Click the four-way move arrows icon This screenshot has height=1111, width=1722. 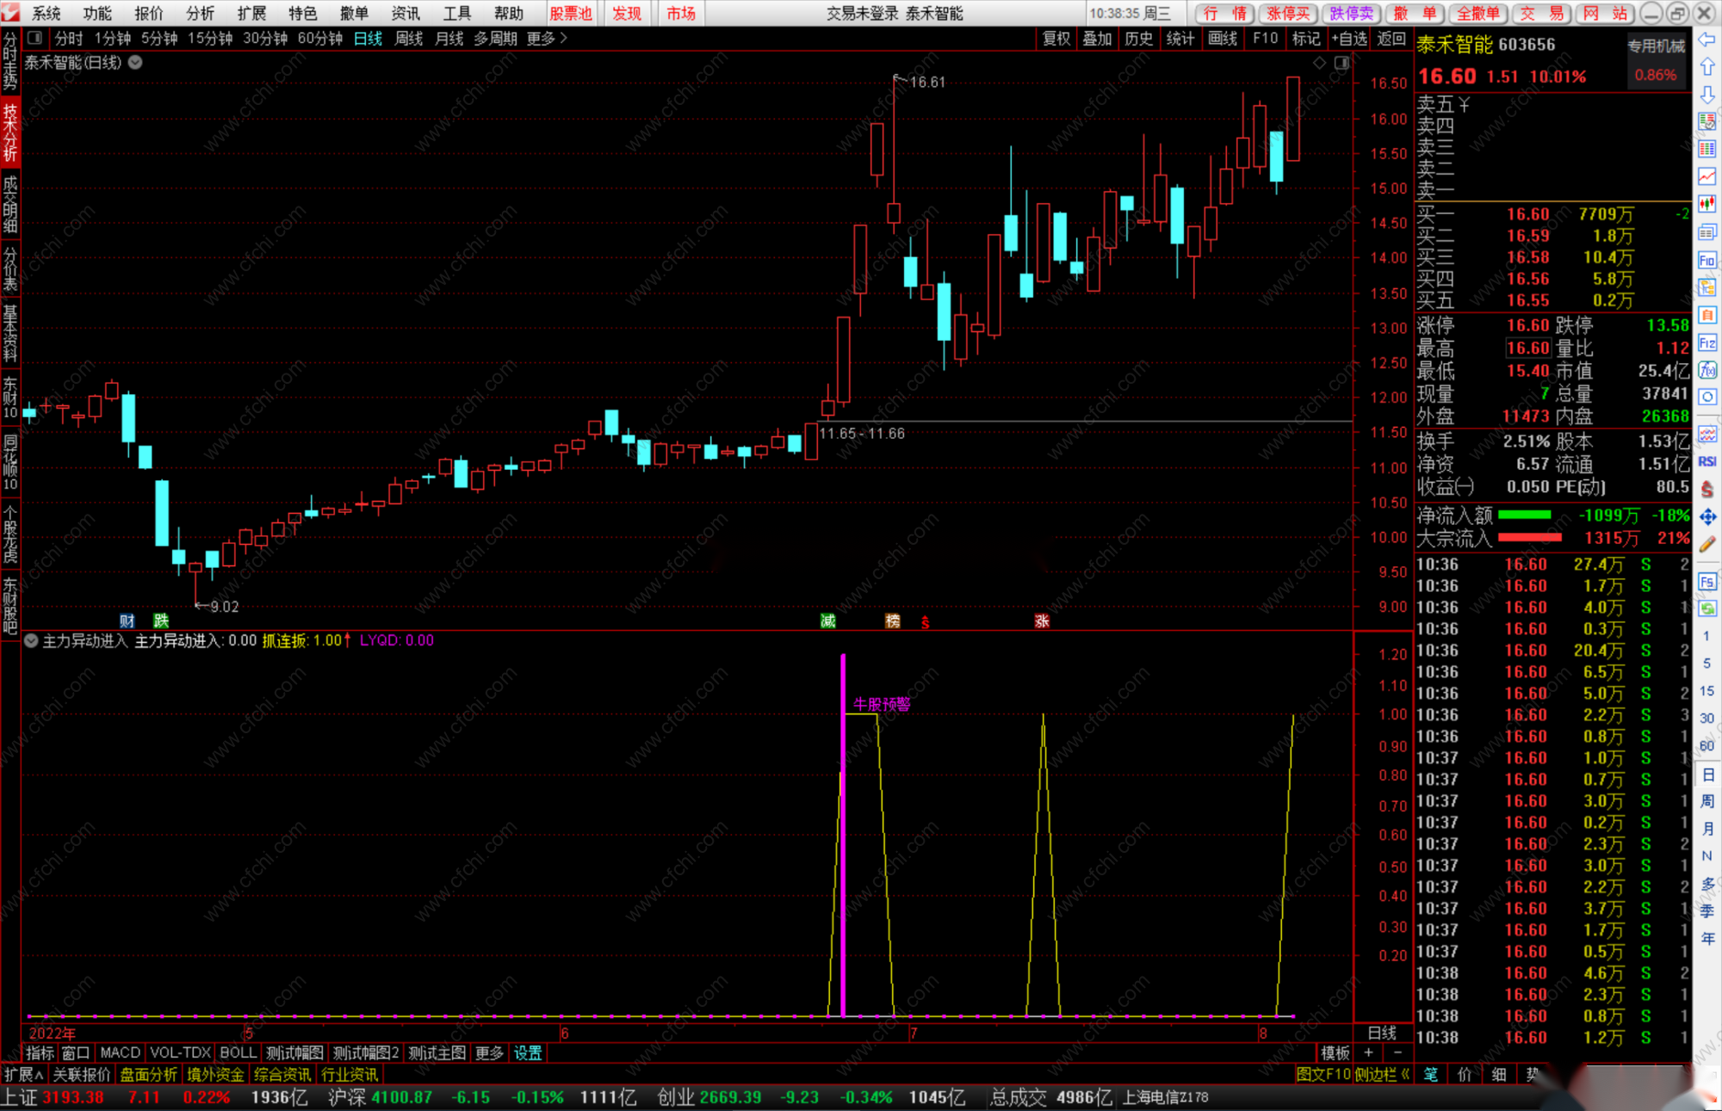tap(1707, 516)
